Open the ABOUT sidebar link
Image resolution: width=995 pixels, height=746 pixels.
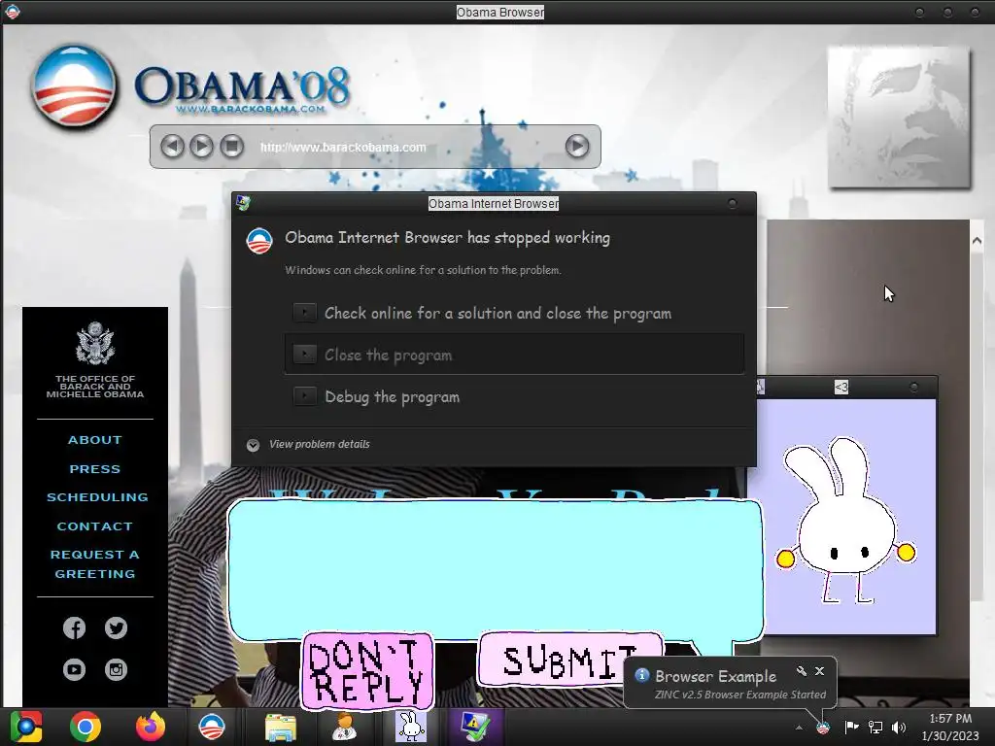click(95, 440)
